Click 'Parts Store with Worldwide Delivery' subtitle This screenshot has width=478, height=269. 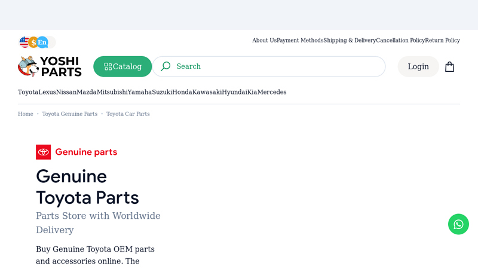point(98,222)
